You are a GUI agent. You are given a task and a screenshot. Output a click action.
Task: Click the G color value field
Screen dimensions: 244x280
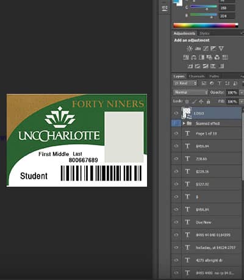(x=227, y=8)
